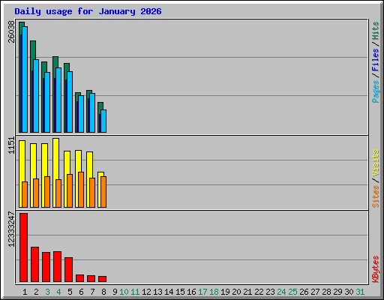Click the day 2 cyan pages bar
Screen dimensions: 384x300
[x=36, y=96]
